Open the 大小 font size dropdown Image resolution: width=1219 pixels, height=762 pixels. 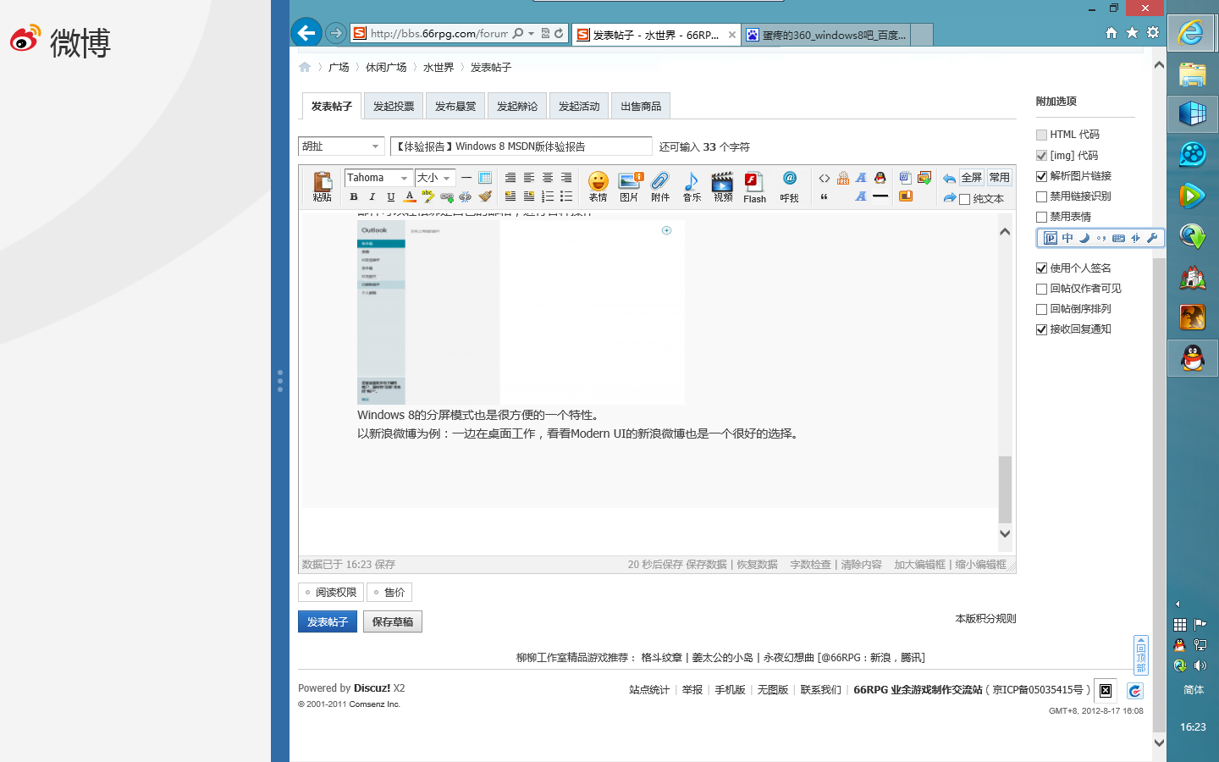point(435,178)
